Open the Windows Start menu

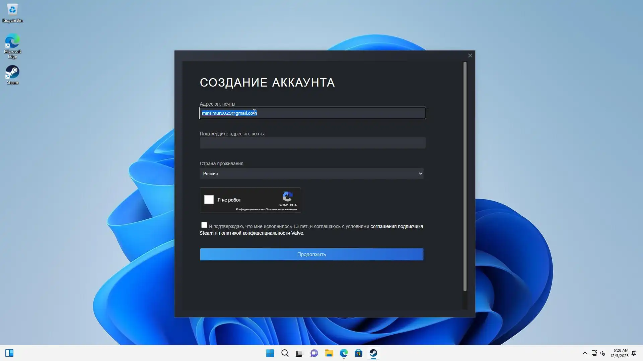tap(270, 353)
